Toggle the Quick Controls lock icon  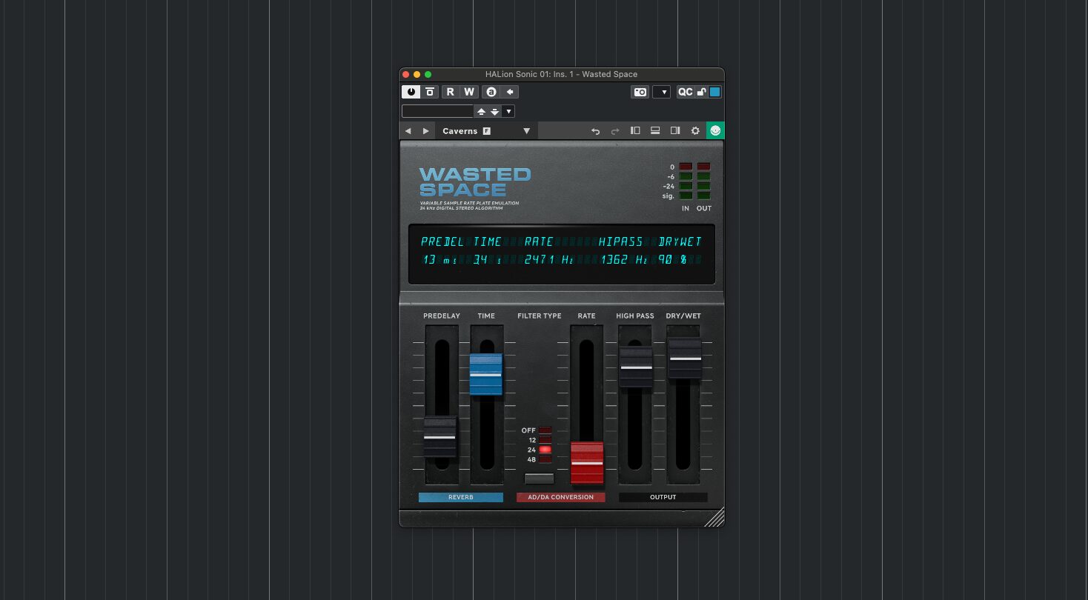pyautogui.click(x=701, y=92)
